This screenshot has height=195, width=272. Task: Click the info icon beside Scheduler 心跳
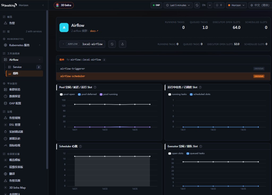pos(80,146)
